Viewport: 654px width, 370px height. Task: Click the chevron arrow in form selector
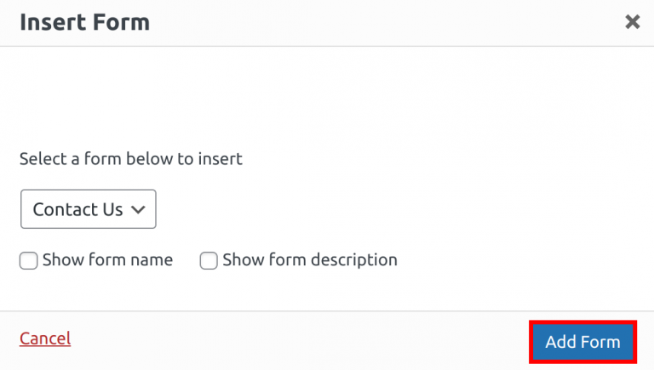click(x=139, y=210)
